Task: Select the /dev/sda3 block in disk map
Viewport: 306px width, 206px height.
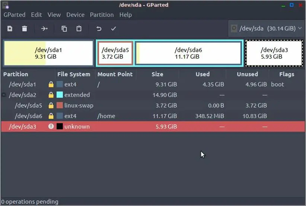Action: click(x=274, y=53)
